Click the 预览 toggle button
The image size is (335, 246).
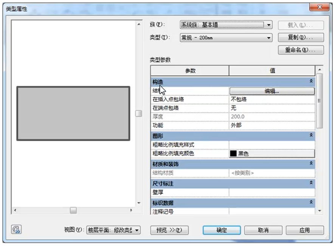click(169, 230)
